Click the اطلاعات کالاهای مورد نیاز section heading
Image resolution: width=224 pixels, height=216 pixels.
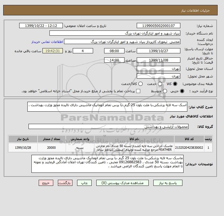191,116
